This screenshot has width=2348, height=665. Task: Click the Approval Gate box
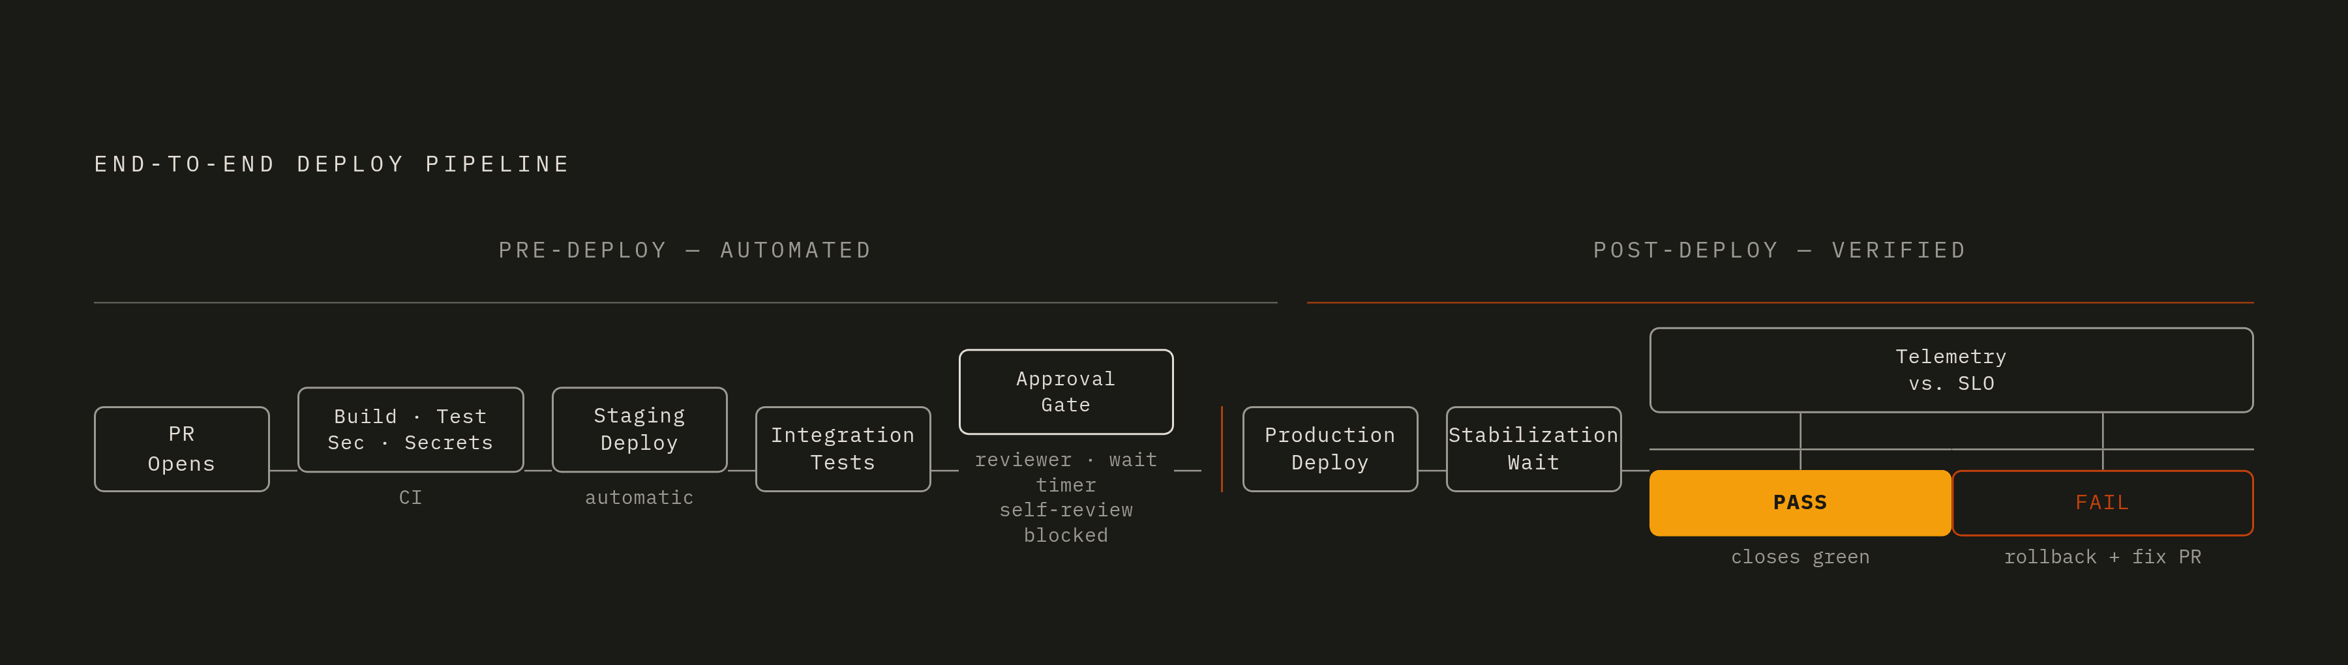point(1066,392)
